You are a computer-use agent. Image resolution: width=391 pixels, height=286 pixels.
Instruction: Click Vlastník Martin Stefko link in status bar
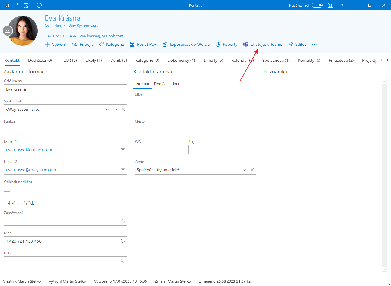22,281
